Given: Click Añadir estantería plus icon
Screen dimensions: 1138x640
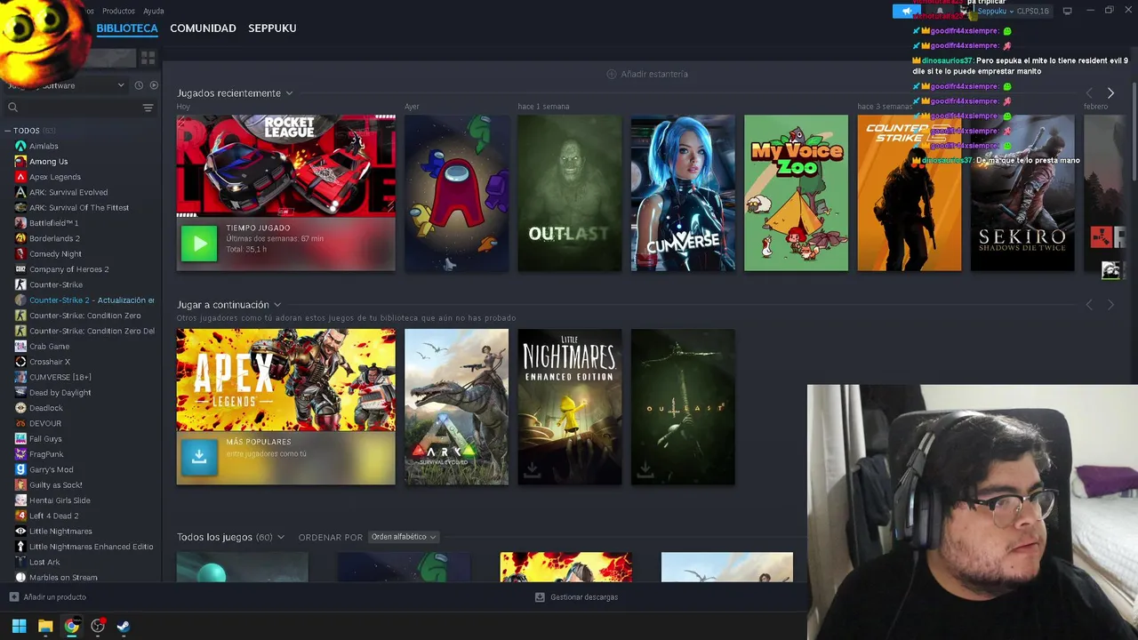Looking at the screenshot, I should tap(611, 74).
